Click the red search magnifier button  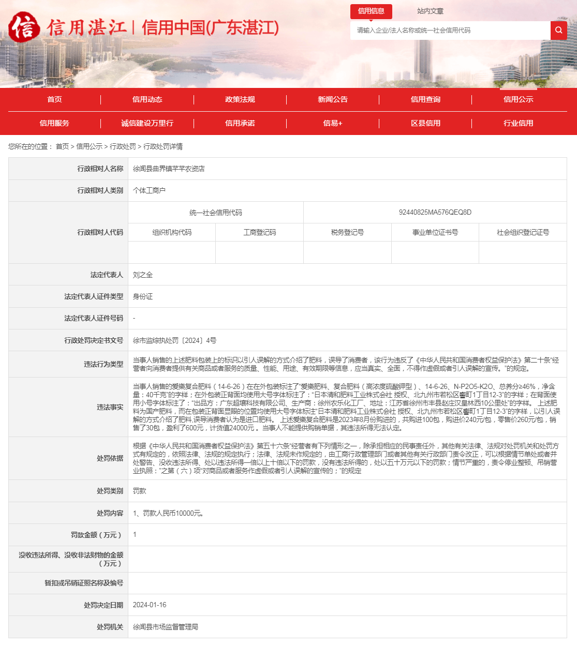tap(558, 31)
